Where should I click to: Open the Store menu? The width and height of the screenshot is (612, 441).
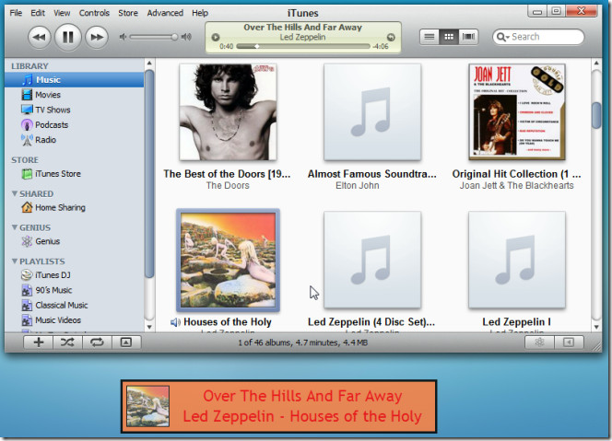pyautogui.click(x=128, y=13)
